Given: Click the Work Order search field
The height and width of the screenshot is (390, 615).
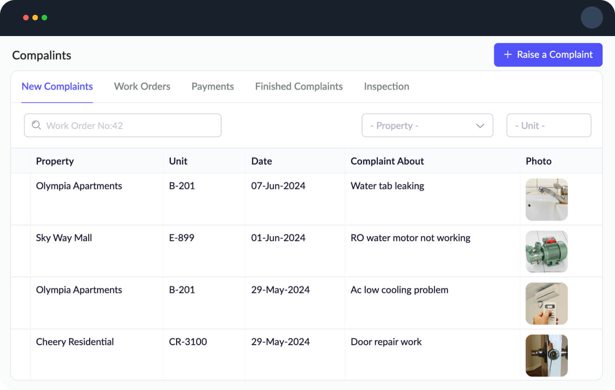Looking at the screenshot, I should [123, 125].
